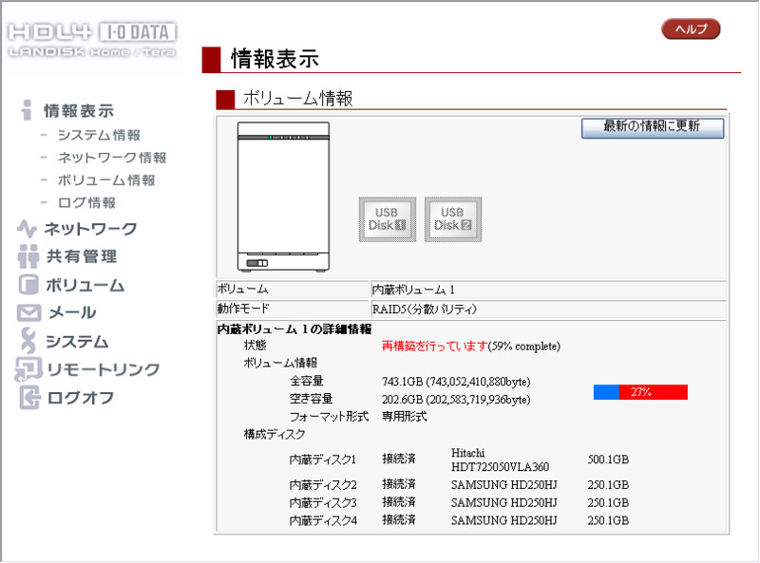Click the ログオフ exit icon
Screen dimensions: 760x563
point(29,398)
